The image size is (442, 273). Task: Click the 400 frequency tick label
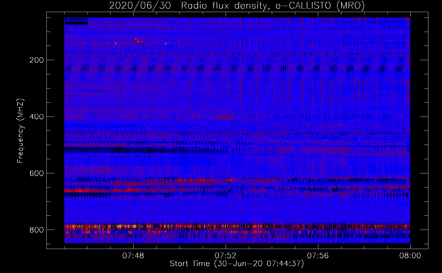(x=37, y=117)
